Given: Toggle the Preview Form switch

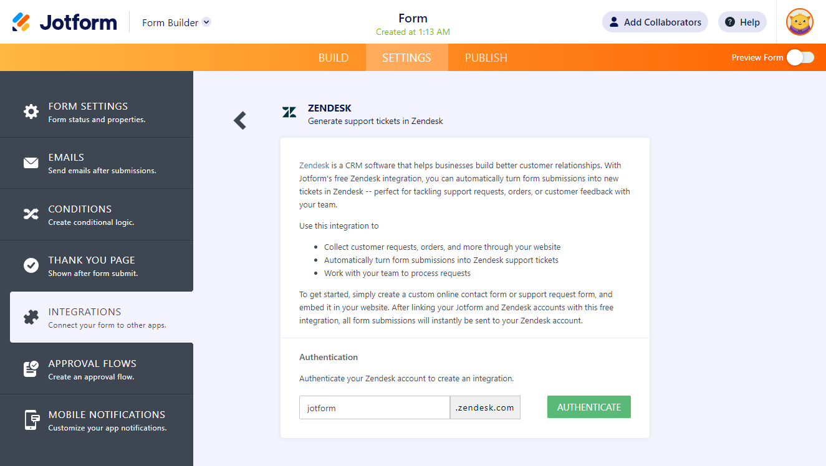Looking at the screenshot, I should (800, 57).
